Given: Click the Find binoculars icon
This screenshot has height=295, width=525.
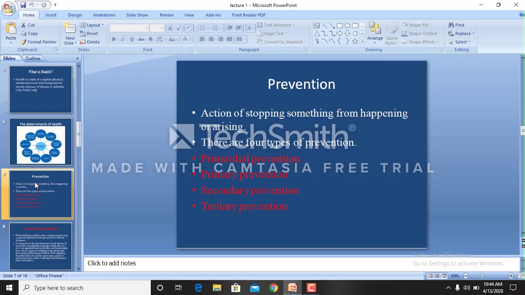Looking at the screenshot, I should click(451, 25).
